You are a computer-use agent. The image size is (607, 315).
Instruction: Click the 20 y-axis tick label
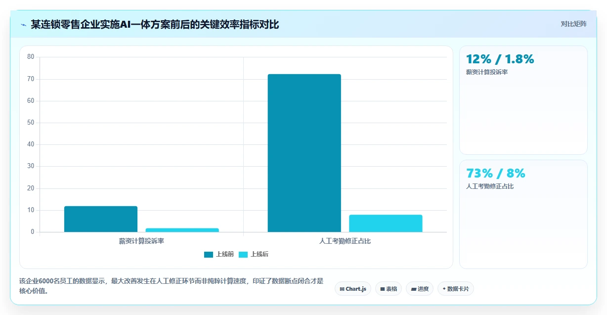tap(31, 188)
